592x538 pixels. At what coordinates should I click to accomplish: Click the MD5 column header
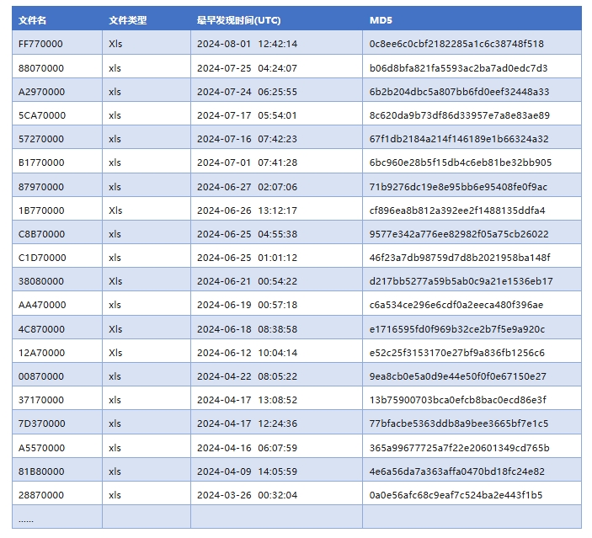click(381, 19)
